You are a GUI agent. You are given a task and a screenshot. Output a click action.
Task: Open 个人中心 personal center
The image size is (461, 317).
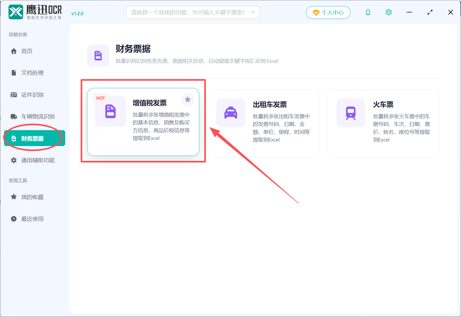pos(328,12)
